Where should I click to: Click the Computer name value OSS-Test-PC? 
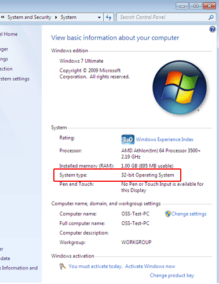(135, 214)
